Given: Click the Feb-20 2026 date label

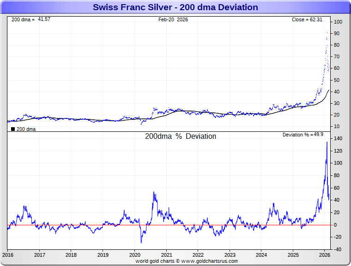Looking at the screenshot, I should click(x=173, y=19).
